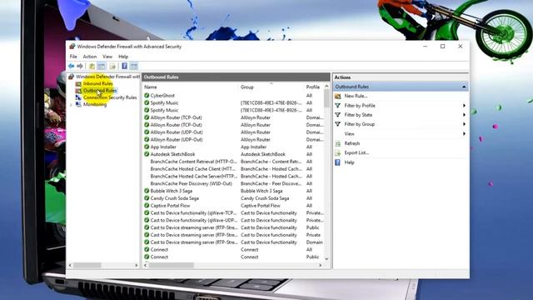Click green check icon beside App Installer
This screenshot has height=300, width=533.
coord(147,147)
